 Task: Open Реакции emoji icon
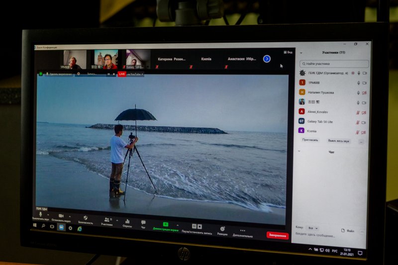point(222,229)
